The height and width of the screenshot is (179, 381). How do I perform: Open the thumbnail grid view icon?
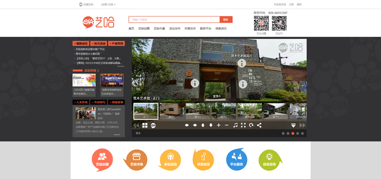coord(145,125)
